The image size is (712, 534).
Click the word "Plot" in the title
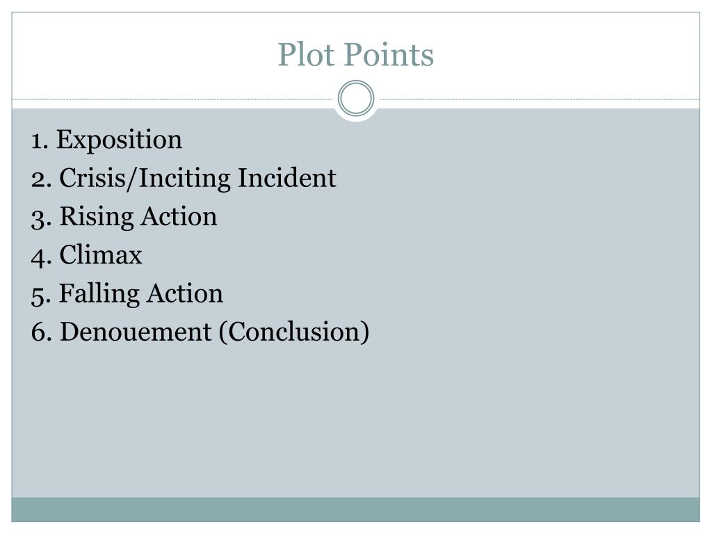[306, 54]
